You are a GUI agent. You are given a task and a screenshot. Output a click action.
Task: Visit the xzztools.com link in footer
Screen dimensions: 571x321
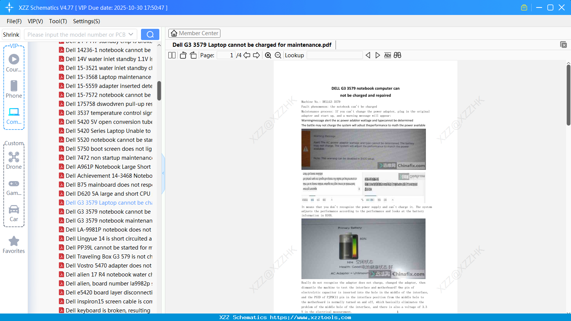[x=311, y=318]
